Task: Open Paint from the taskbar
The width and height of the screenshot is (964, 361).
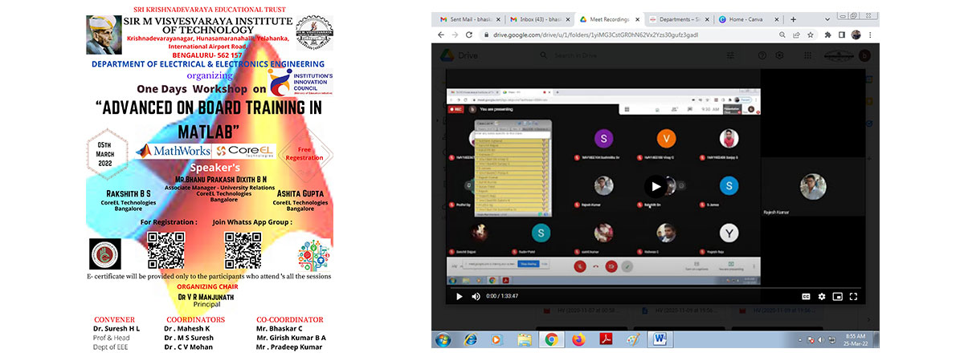Action: pos(633,339)
